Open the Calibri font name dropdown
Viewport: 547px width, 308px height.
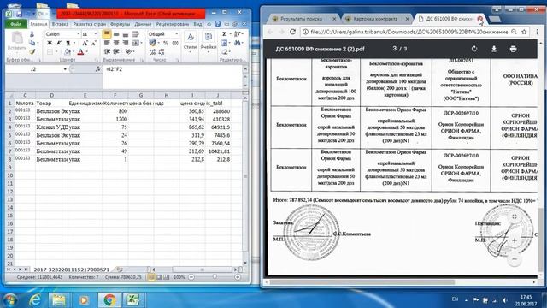tap(78, 34)
